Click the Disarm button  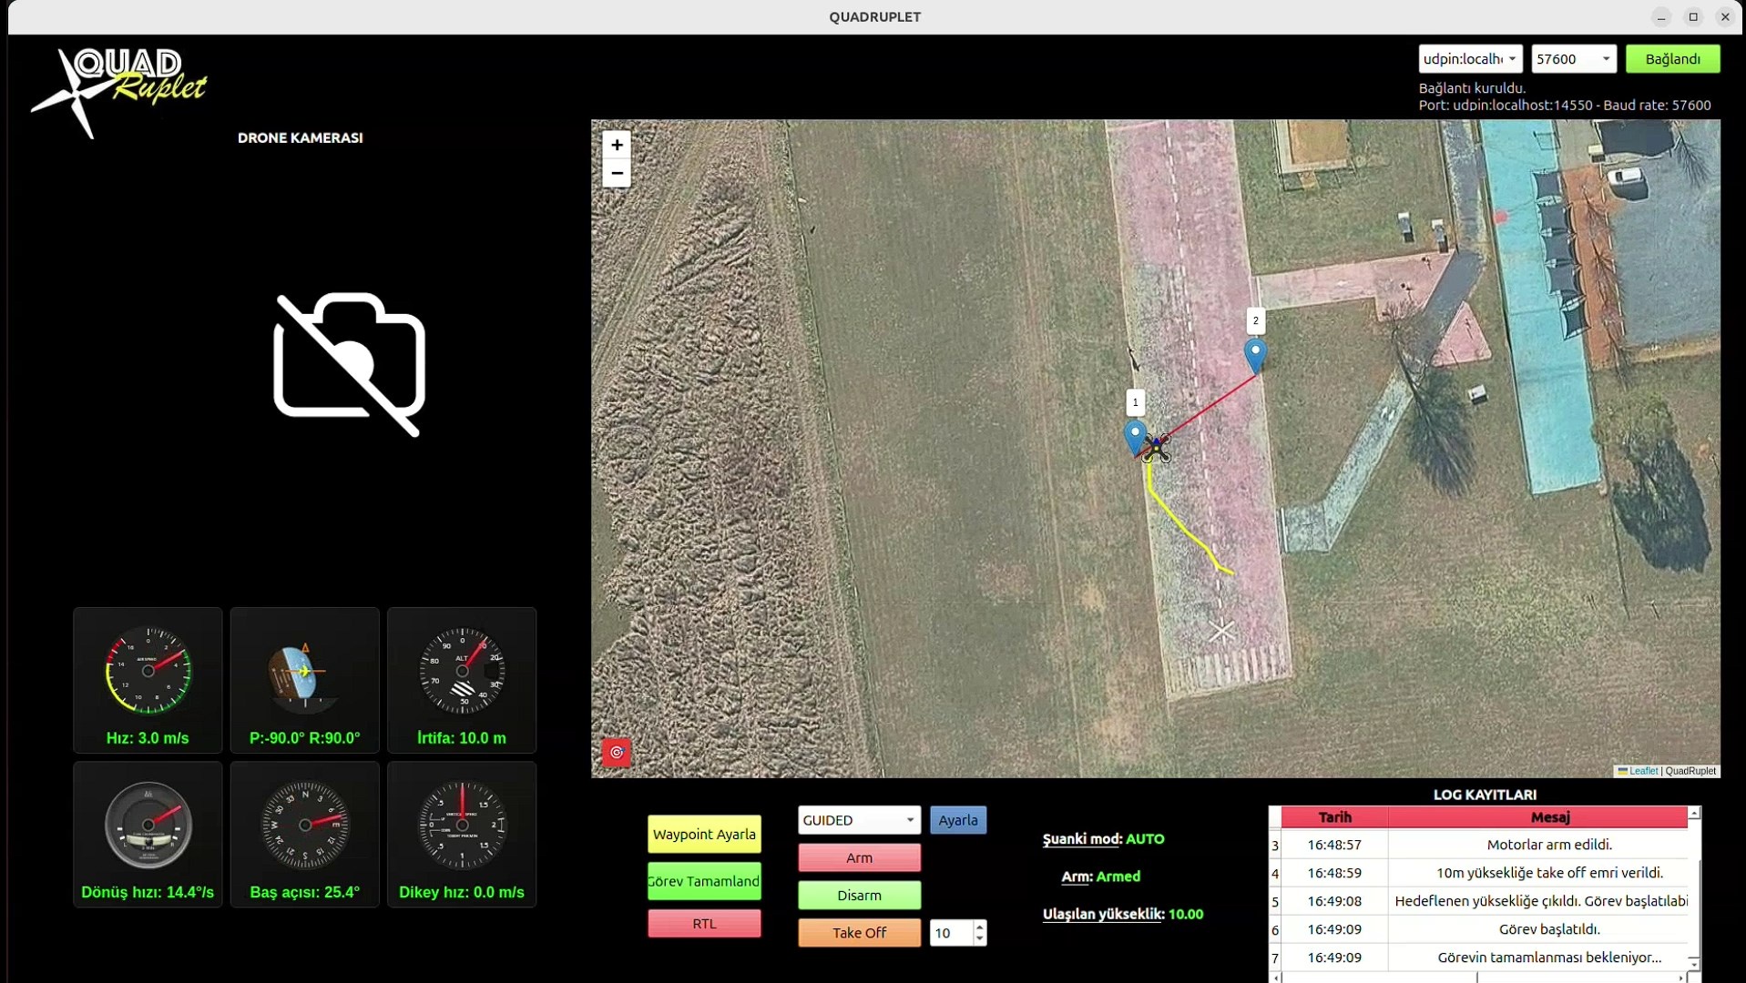tap(859, 895)
